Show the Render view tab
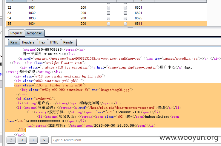Image resolution: width=221 pixels, height=146 pixels. tap(68, 42)
